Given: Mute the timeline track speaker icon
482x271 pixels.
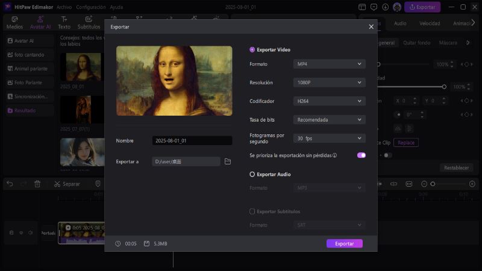Looking at the screenshot, I should tap(31, 233).
